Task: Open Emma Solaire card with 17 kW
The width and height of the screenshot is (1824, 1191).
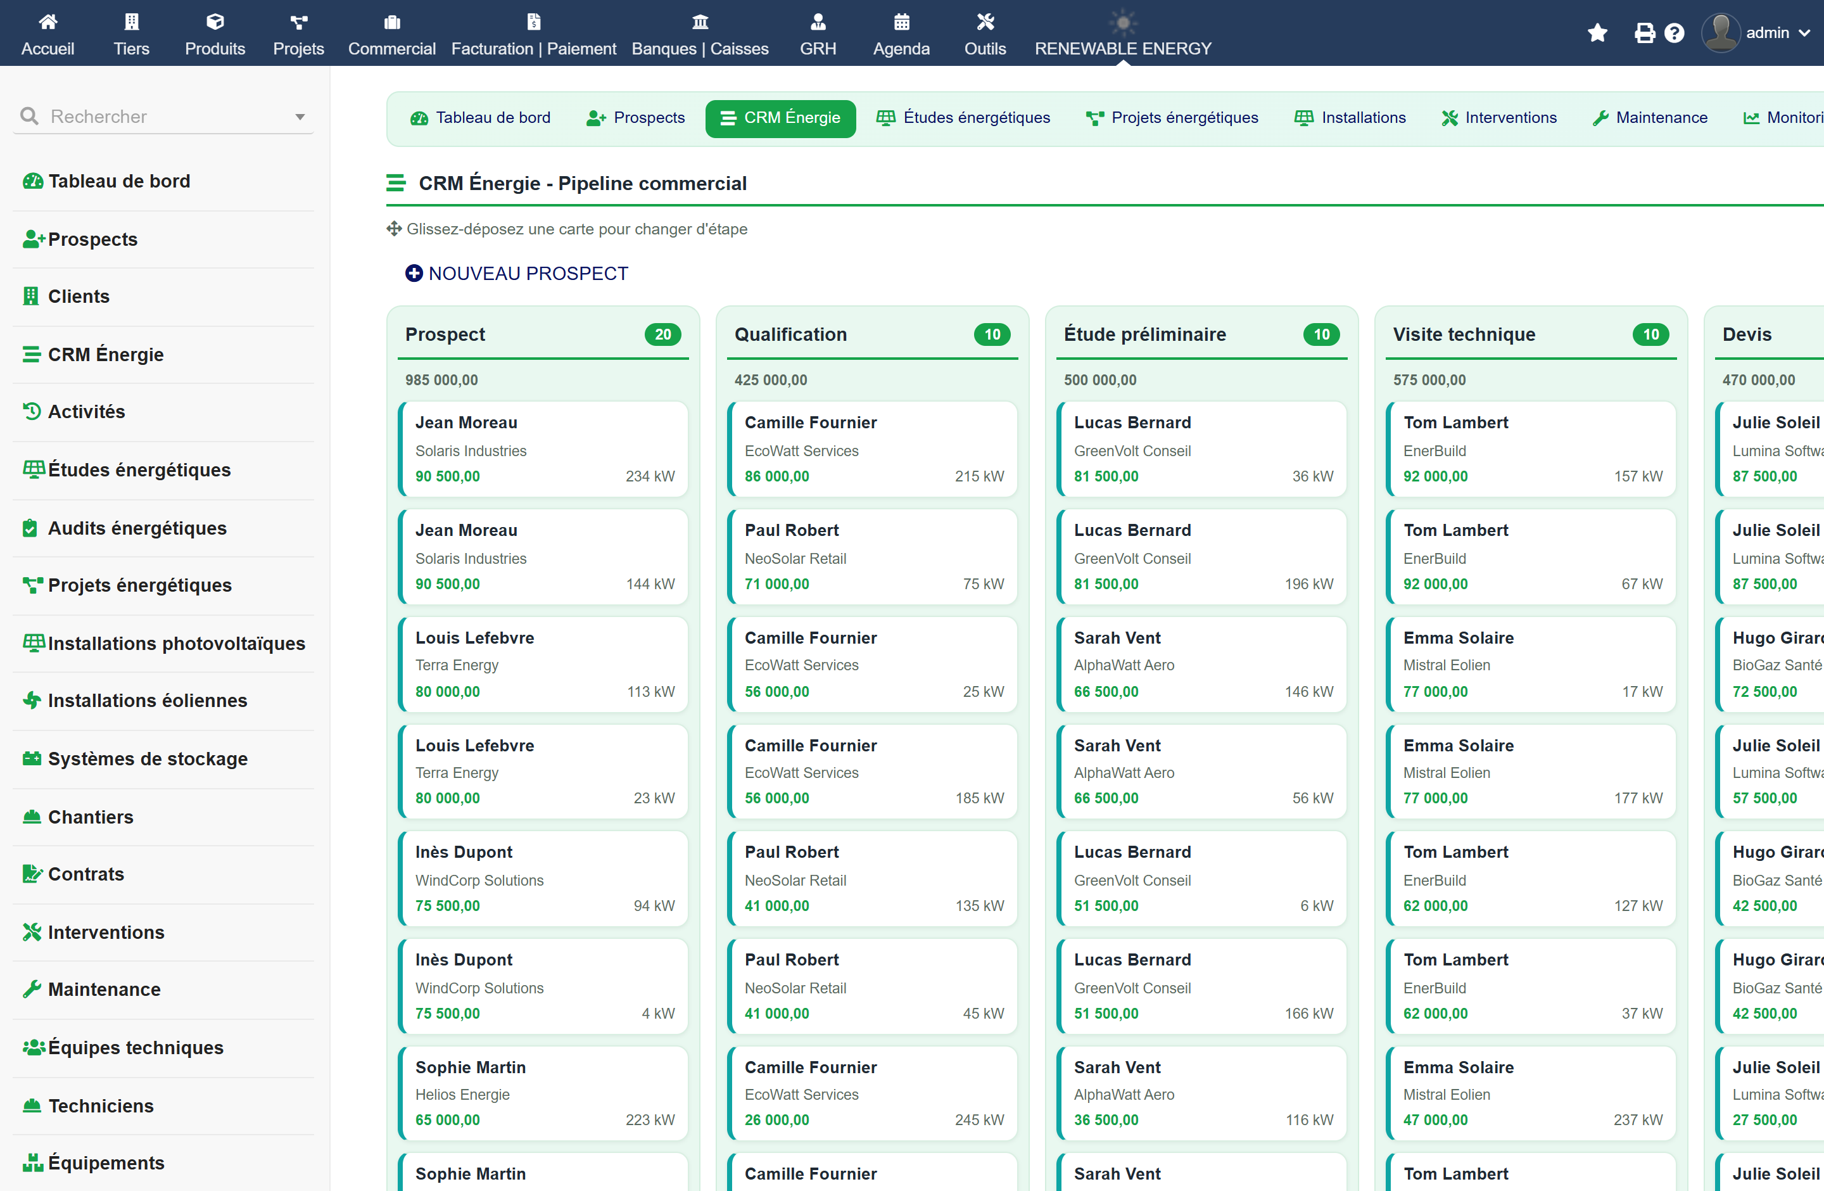Action: click(x=1531, y=665)
